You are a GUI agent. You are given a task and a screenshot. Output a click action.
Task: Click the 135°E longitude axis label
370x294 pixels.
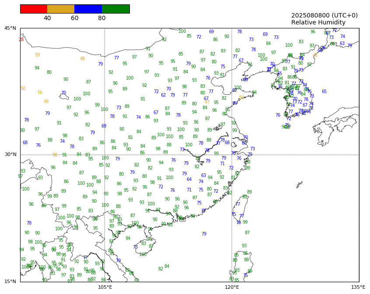tap(358, 287)
